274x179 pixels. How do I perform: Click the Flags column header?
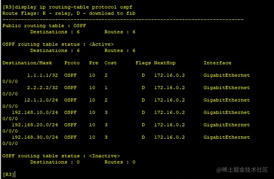(143, 63)
